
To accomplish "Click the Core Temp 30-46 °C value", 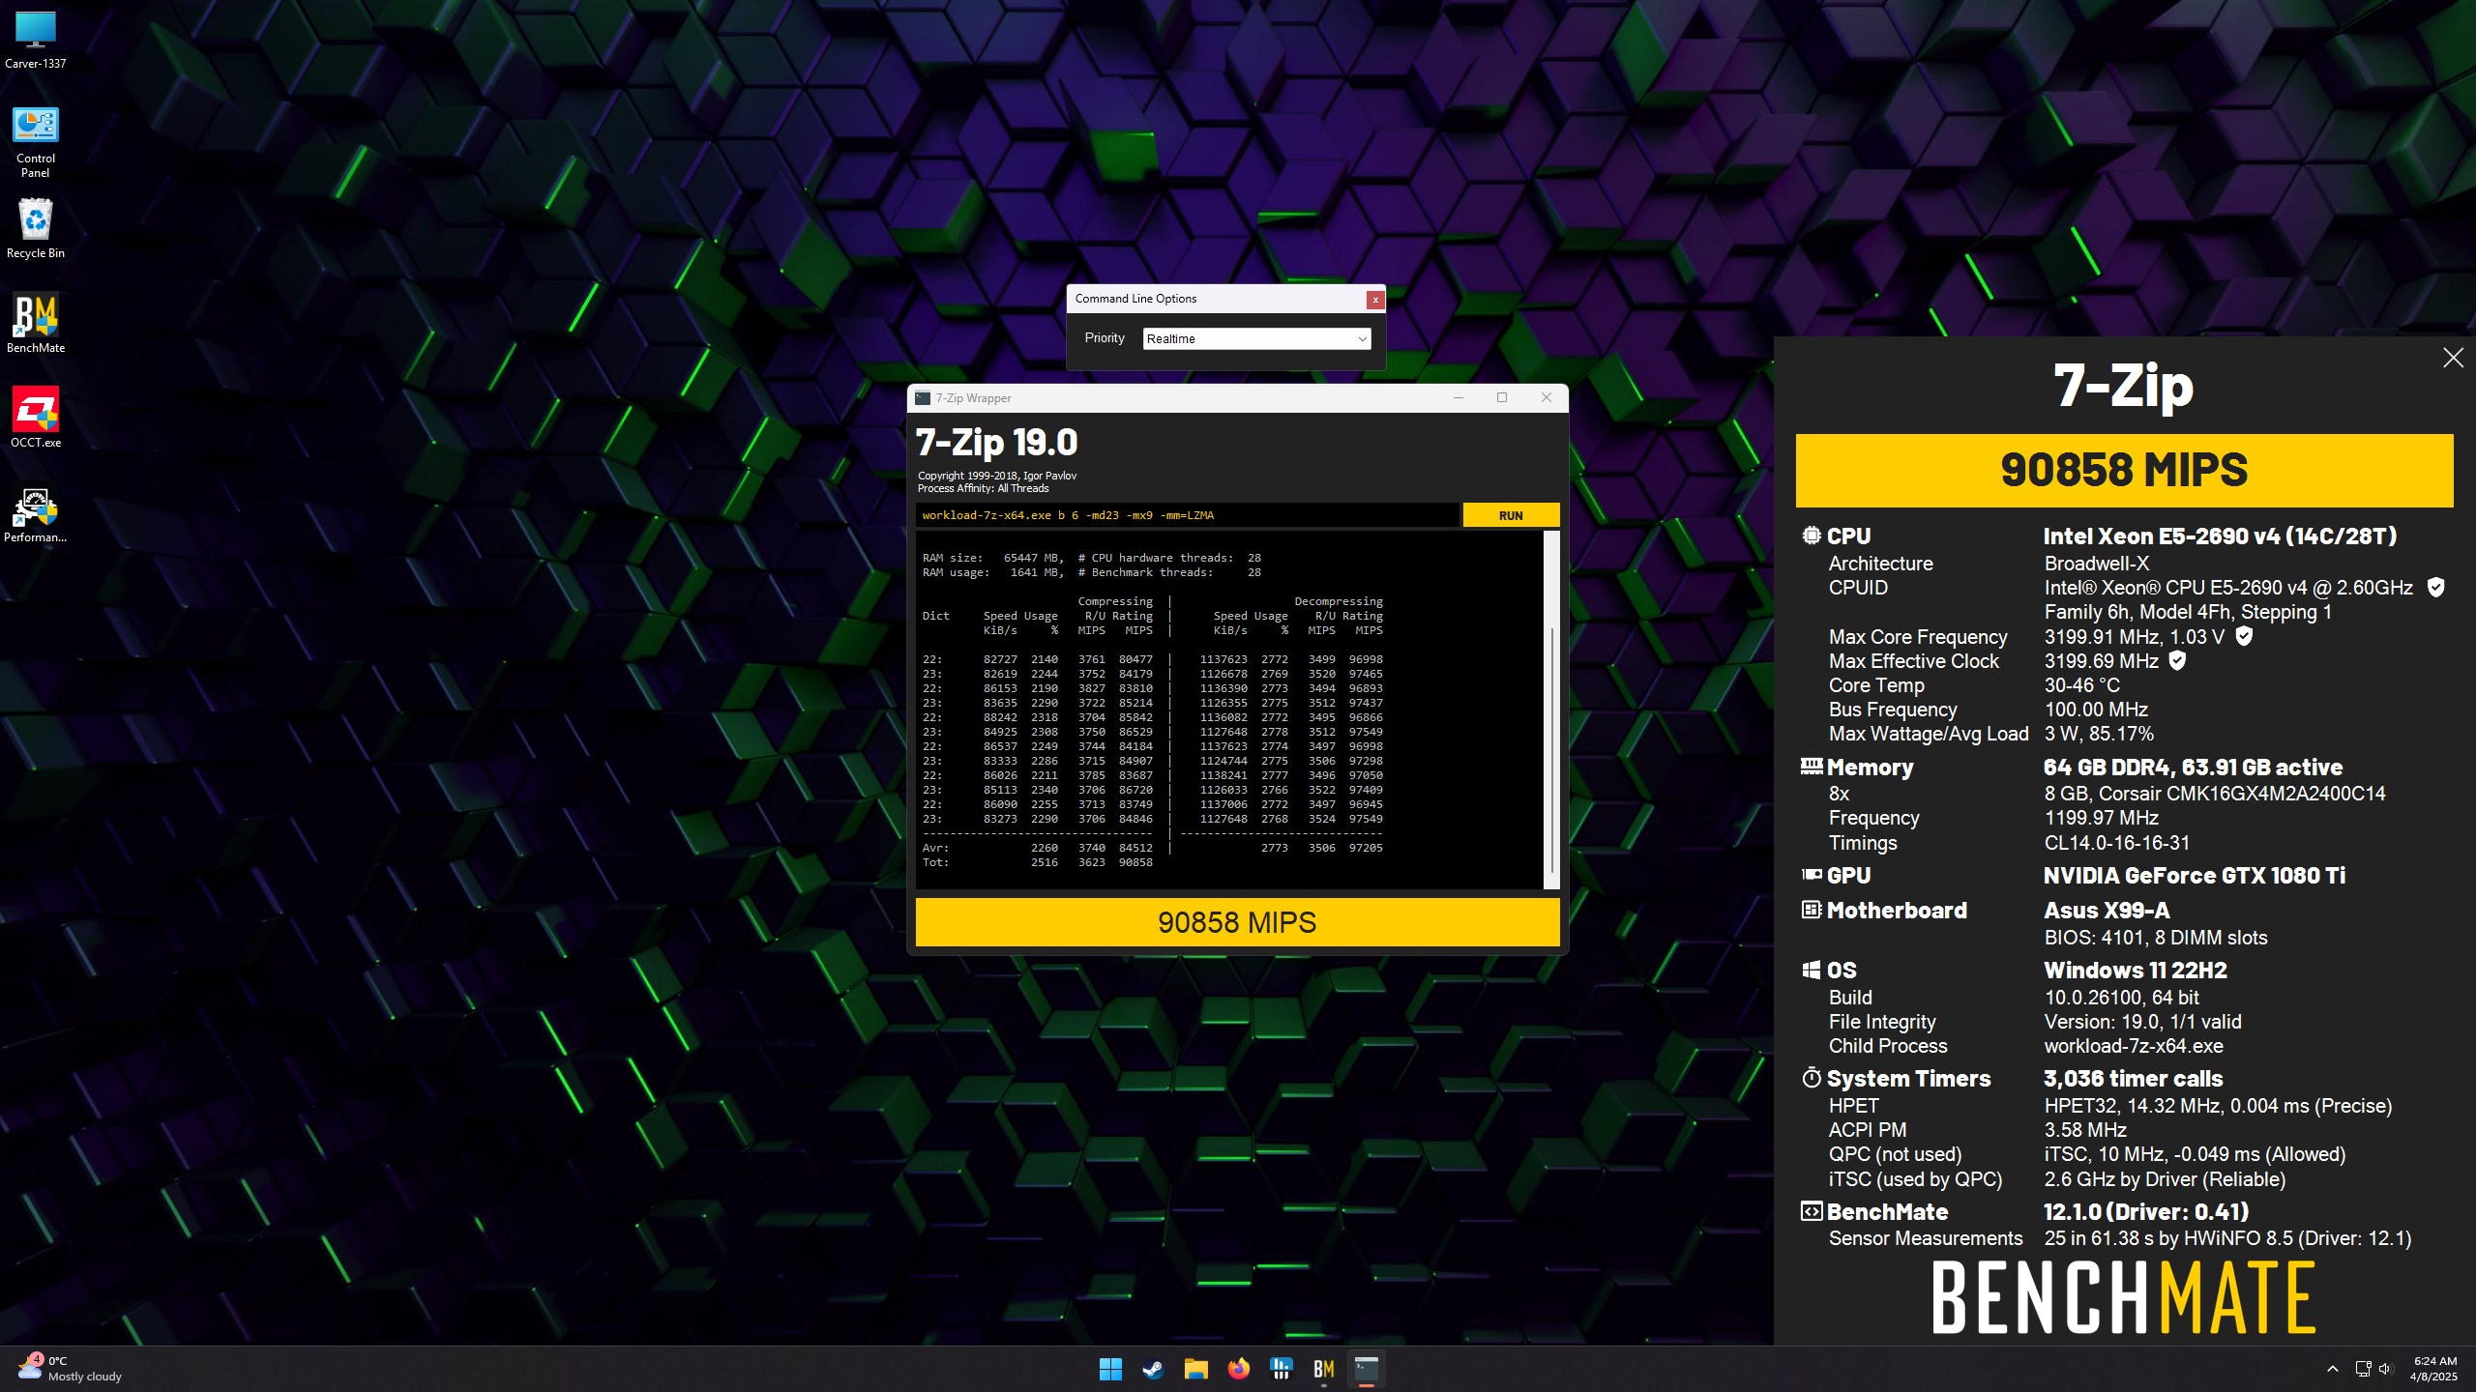I will point(2081,685).
